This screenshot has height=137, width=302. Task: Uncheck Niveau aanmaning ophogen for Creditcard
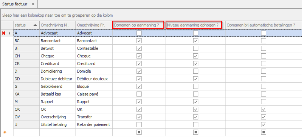tap(196, 64)
